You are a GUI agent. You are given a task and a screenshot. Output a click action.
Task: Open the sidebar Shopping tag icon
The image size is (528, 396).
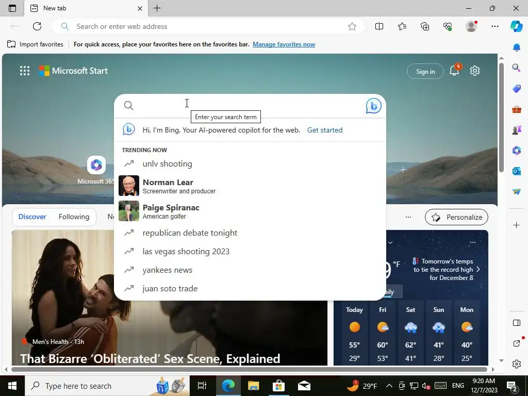pyautogui.click(x=517, y=89)
